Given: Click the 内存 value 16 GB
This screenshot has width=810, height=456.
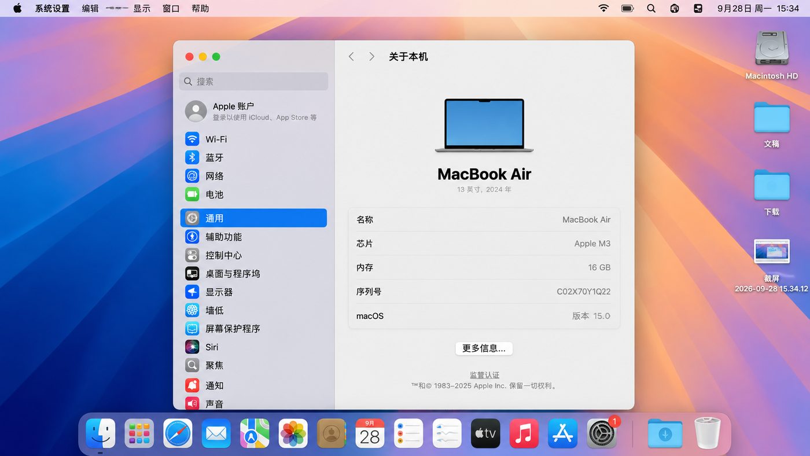Looking at the screenshot, I should (599, 267).
